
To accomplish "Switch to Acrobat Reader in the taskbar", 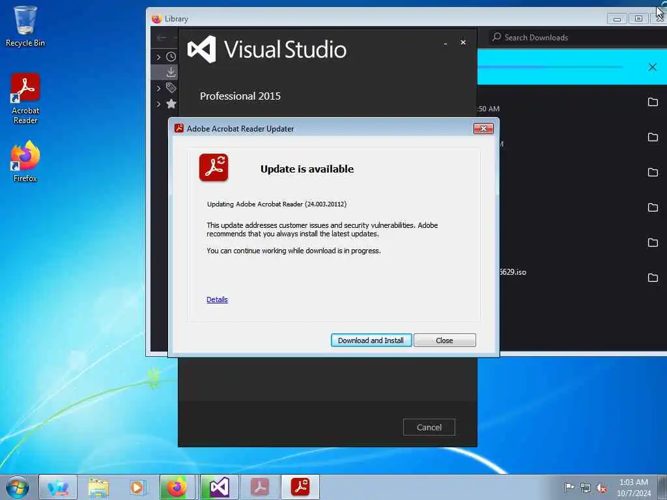I will (x=259, y=487).
